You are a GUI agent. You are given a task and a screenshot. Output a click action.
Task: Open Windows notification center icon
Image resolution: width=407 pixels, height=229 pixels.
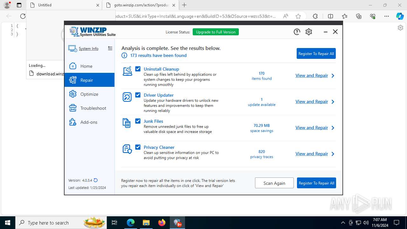pyautogui.click(x=397, y=223)
